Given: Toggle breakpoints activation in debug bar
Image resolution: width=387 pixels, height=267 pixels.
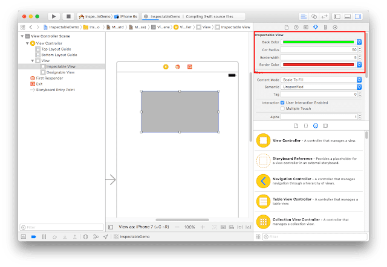Looking at the screenshot, I should pyautogui.click(x=34, y=237).
